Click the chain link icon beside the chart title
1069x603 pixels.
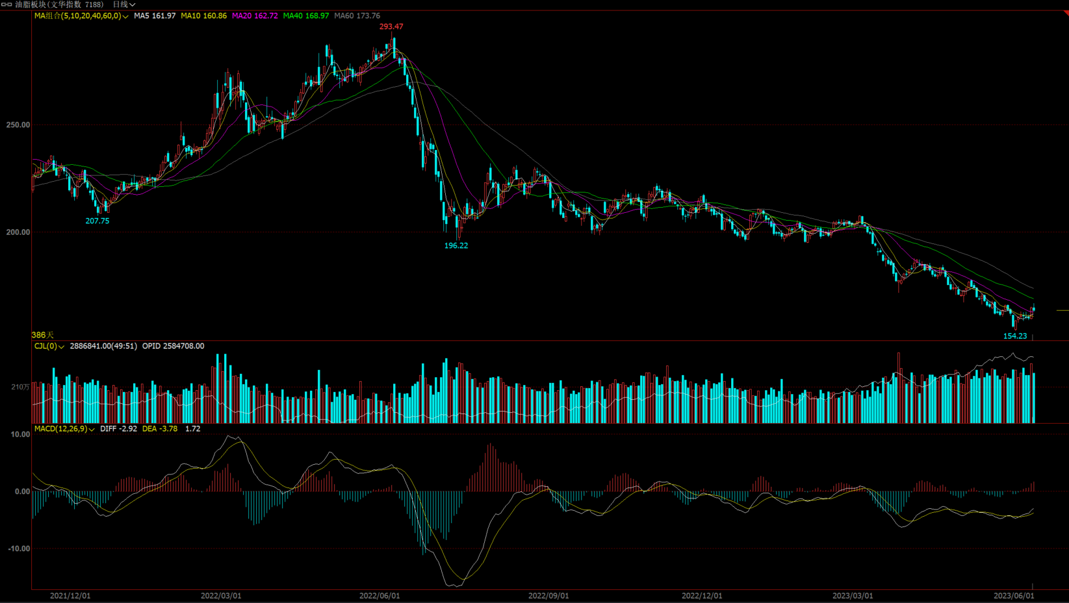click(x=6, y=5)
